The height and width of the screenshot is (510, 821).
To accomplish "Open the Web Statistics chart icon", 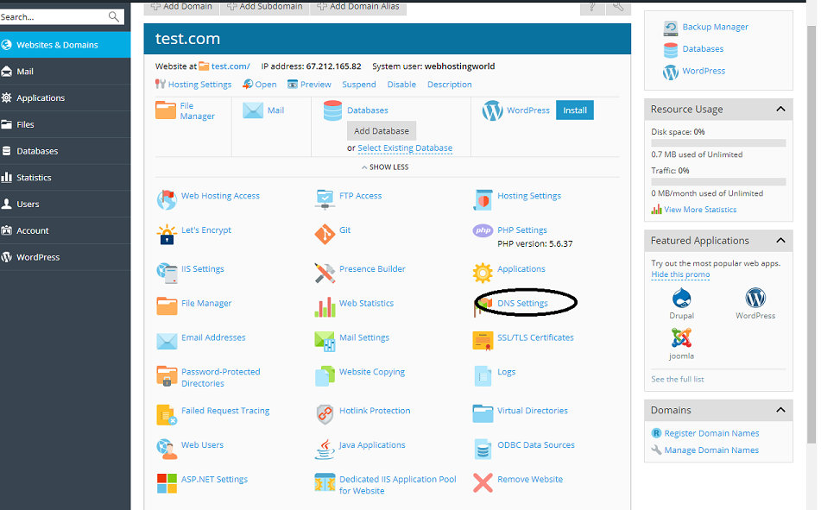I will click(325, 307).
